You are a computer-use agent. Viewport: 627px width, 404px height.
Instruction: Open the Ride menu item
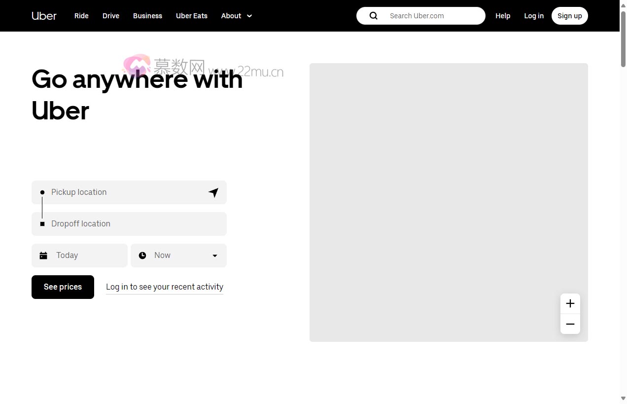81,16
